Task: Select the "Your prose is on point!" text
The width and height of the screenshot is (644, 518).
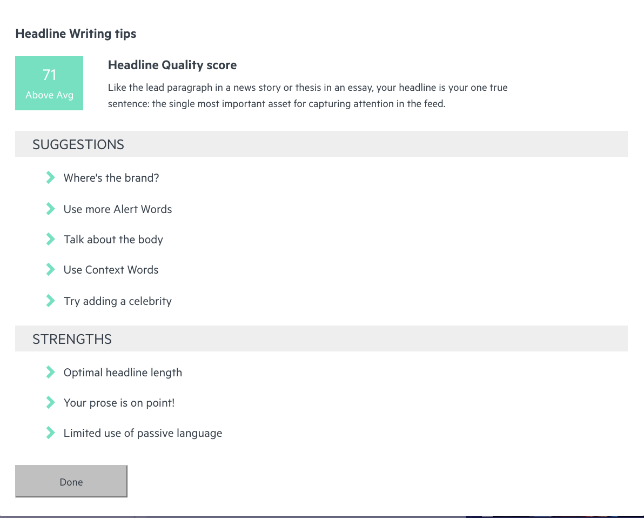Action: coord(119,403)
